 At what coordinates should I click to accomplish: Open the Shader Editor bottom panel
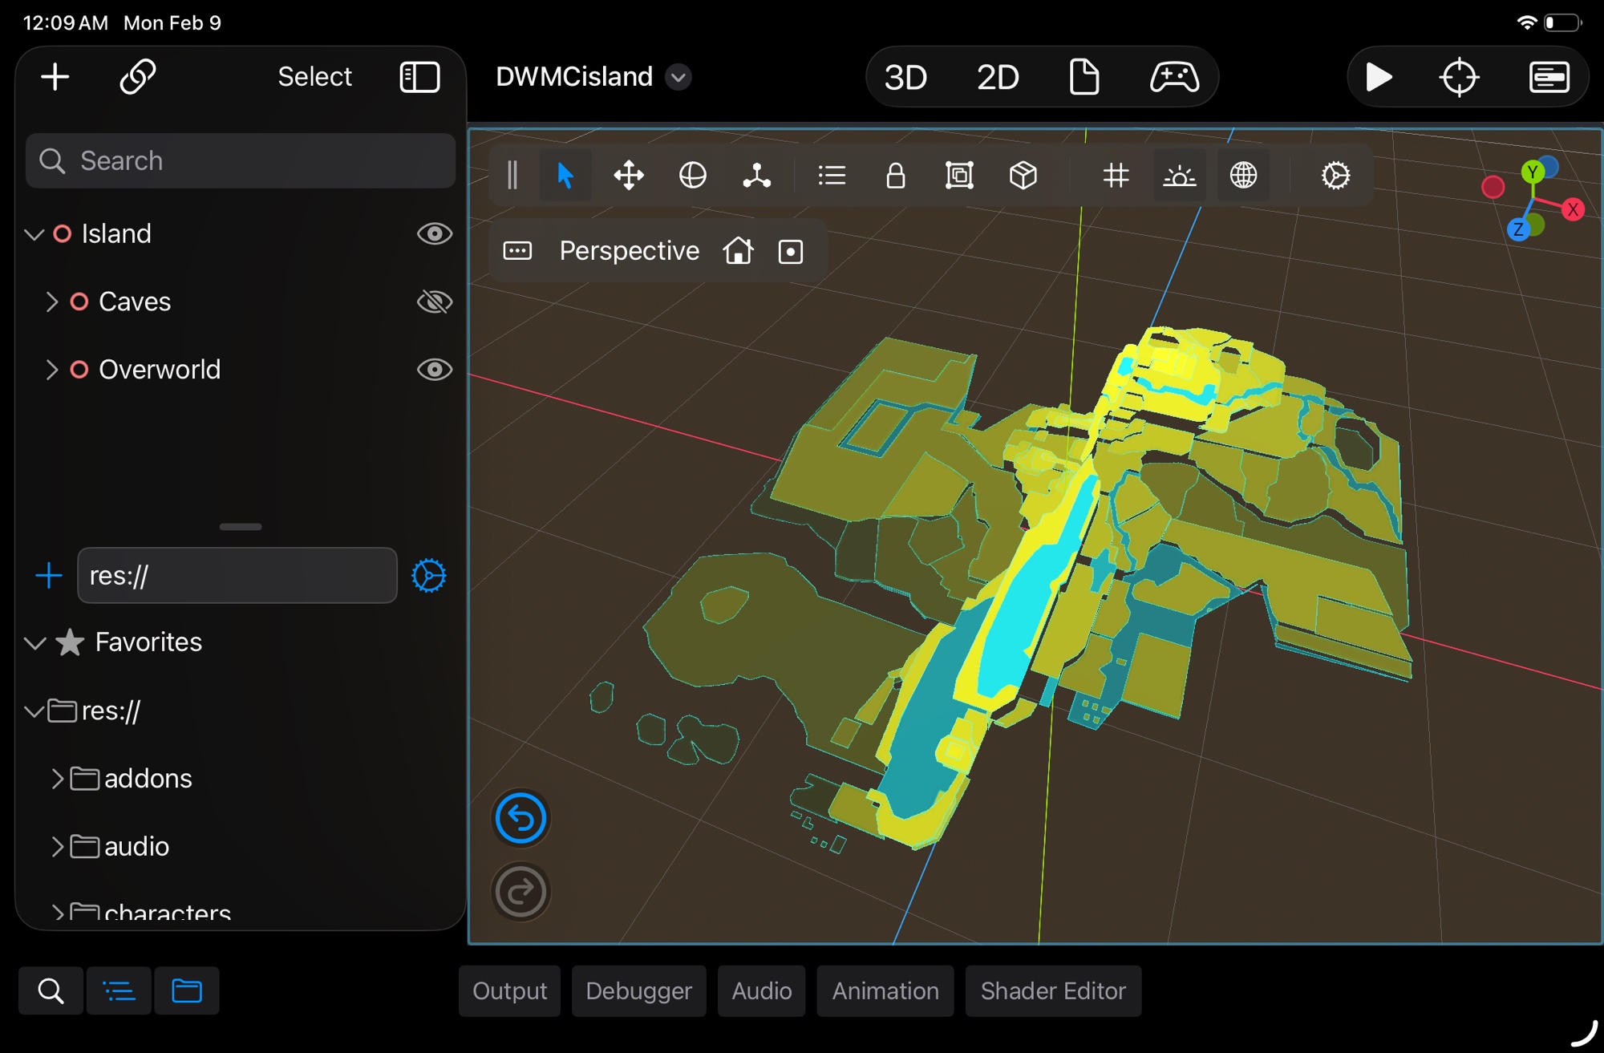coord(1052,990)
